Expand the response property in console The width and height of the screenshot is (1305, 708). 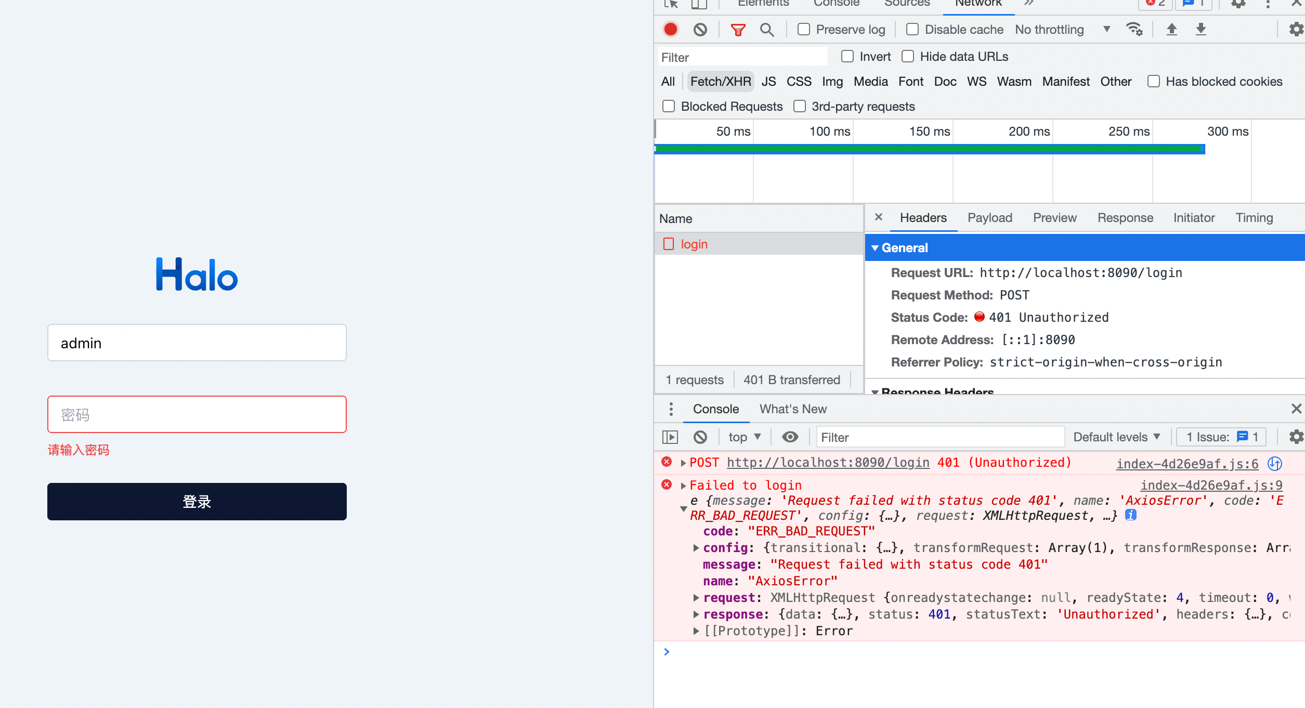[696, 614]
